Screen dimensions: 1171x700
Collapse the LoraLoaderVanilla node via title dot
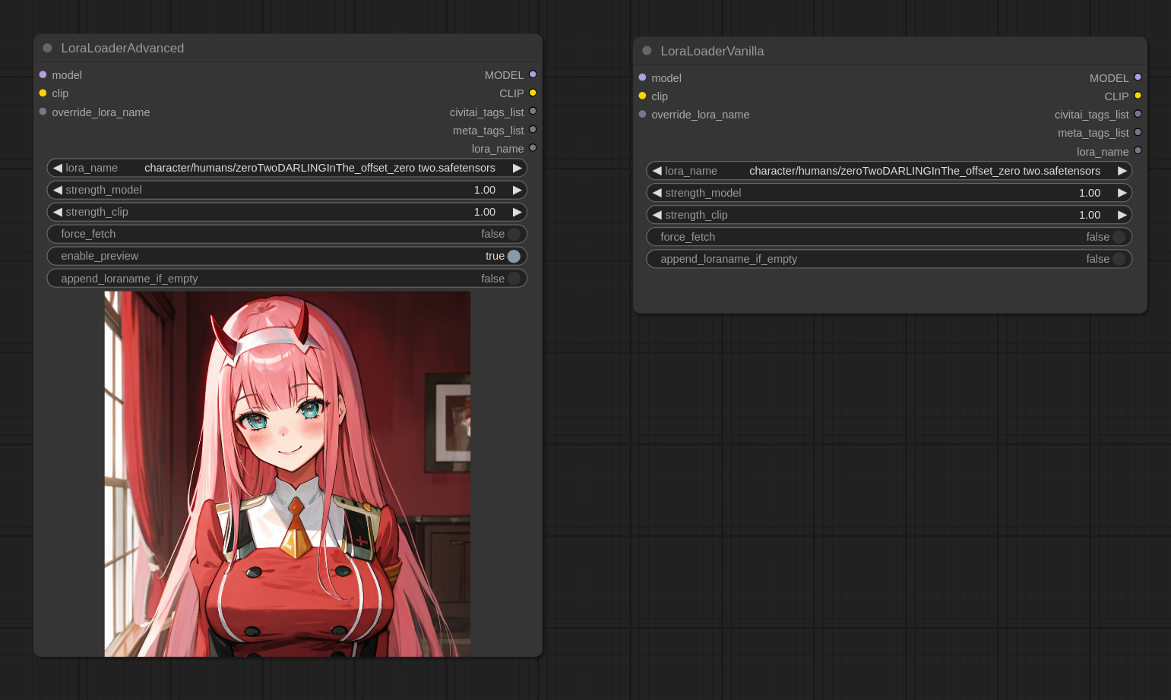[x=647, y=51]
